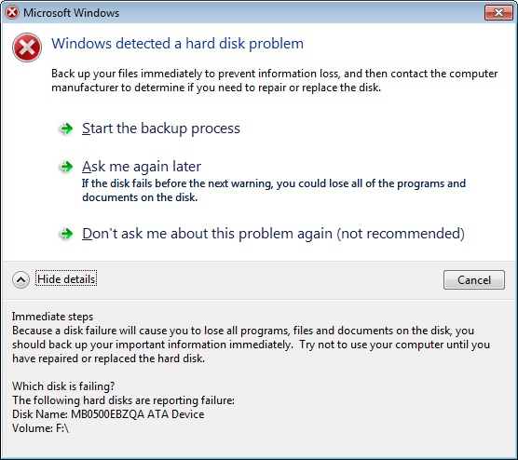518x460 pixels.
Task: Choose Ask me again later
Action: 142,167
